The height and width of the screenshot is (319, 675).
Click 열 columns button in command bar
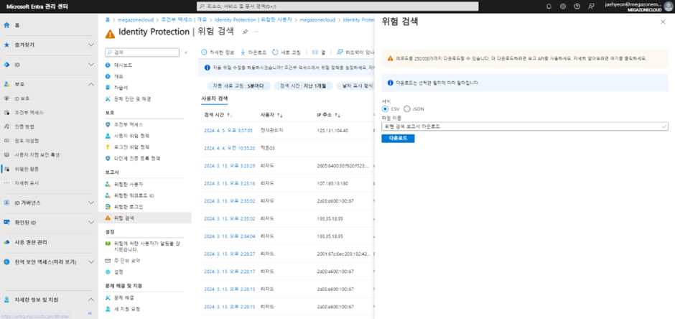point(319,52)
